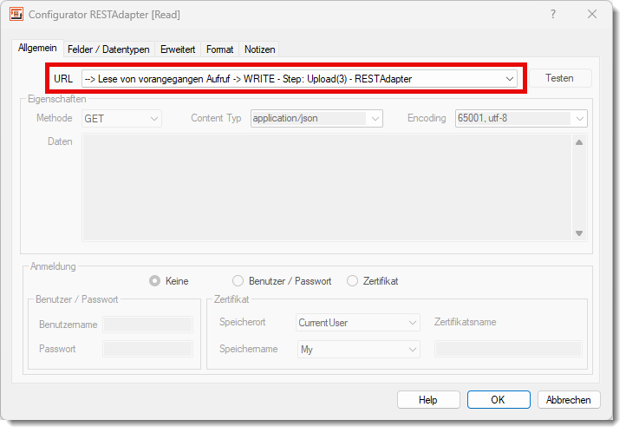Open the Methode GET dropdown
This screenshot has width=626, height=433.
click(154, 119)
